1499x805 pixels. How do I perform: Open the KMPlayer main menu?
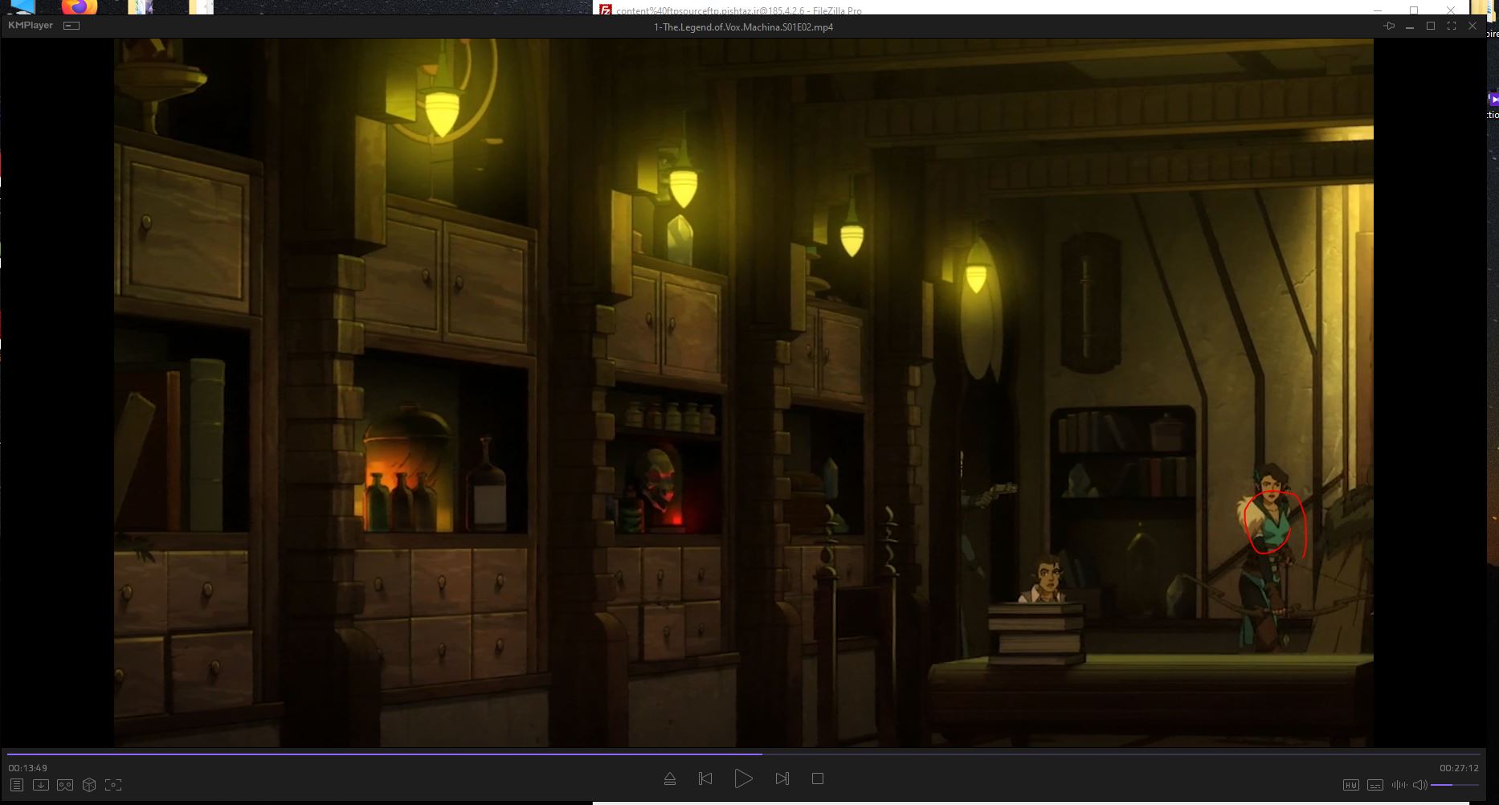31,26
